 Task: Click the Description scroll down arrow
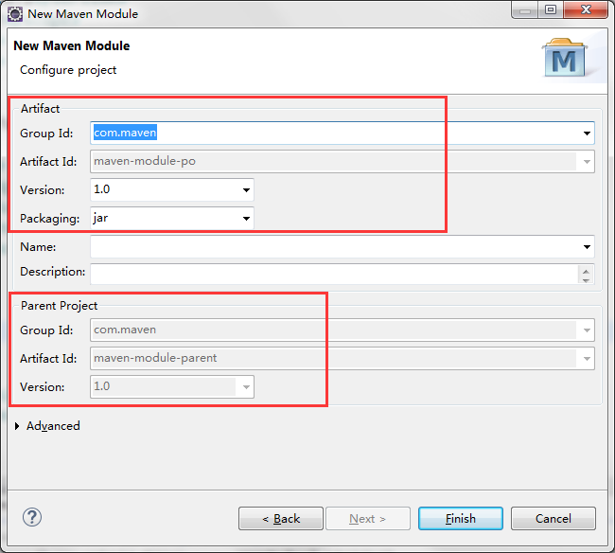586,280
